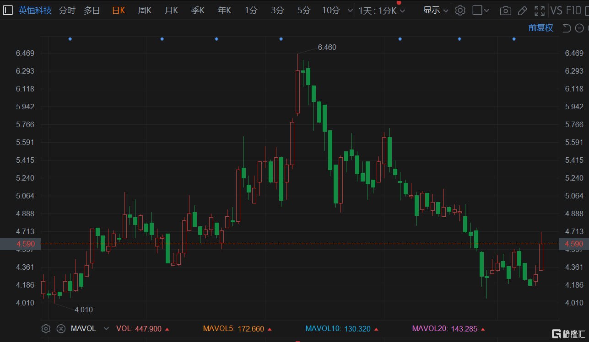Click the MAVOL20: 143.285 value
Screen dimensions: 589x342
point(445,329)
